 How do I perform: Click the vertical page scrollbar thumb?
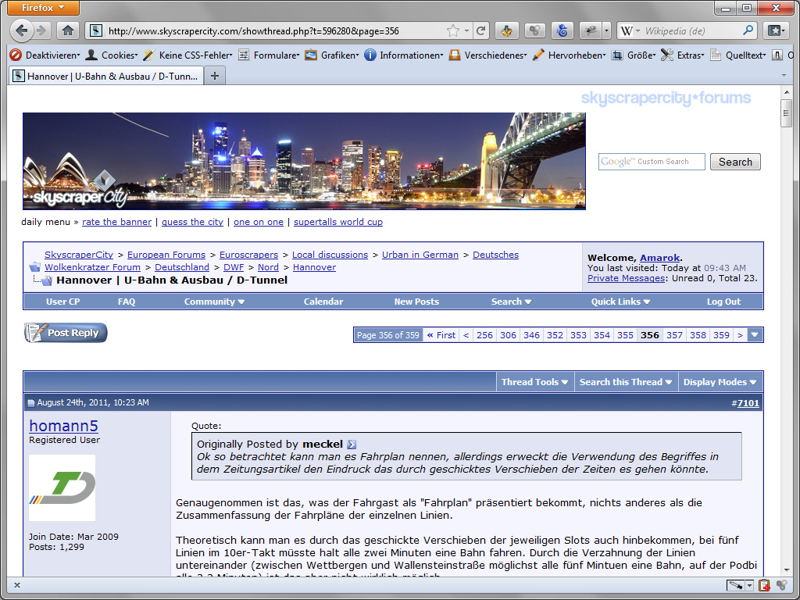tap(786, 114)
